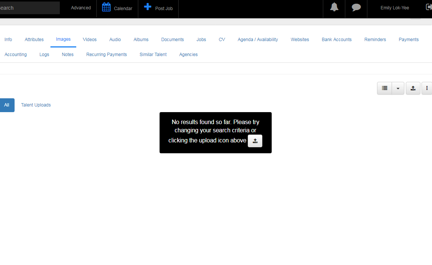Image resolution: width=432 pixels, height=265 pixels.
Task: Expand the view options dropdown caret
Action: coord(398,88)
